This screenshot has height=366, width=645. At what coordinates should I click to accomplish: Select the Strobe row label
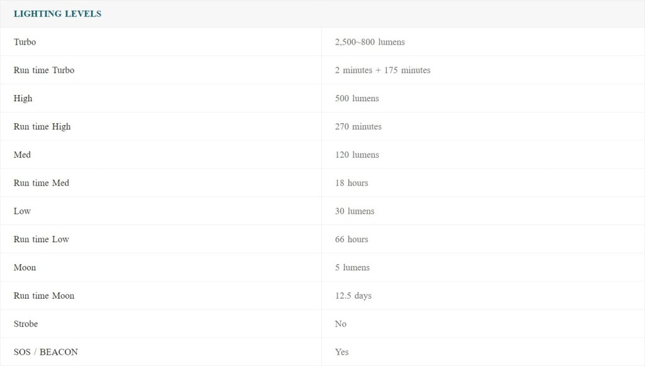pos(26,324)
